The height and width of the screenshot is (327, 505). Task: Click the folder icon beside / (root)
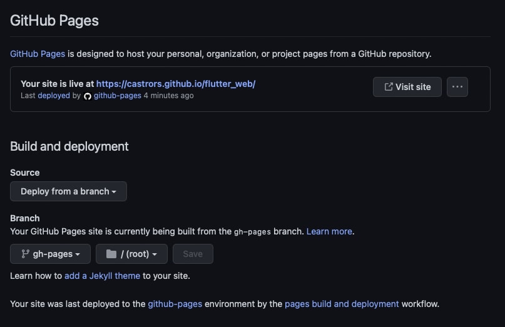[x=111, y=254]
